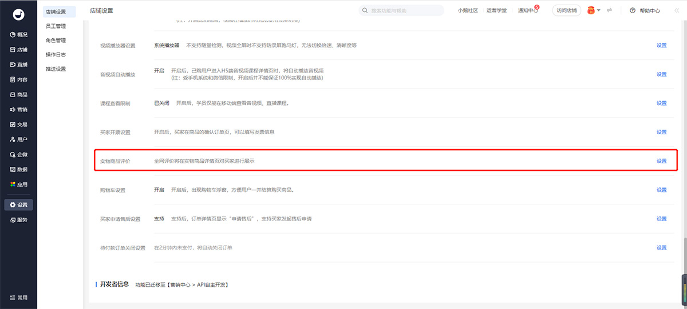Focus the 搜索功能与帮助 search field
Viewport: 687px width, 309px height.
pyautogui.click(x=401, y=10)
